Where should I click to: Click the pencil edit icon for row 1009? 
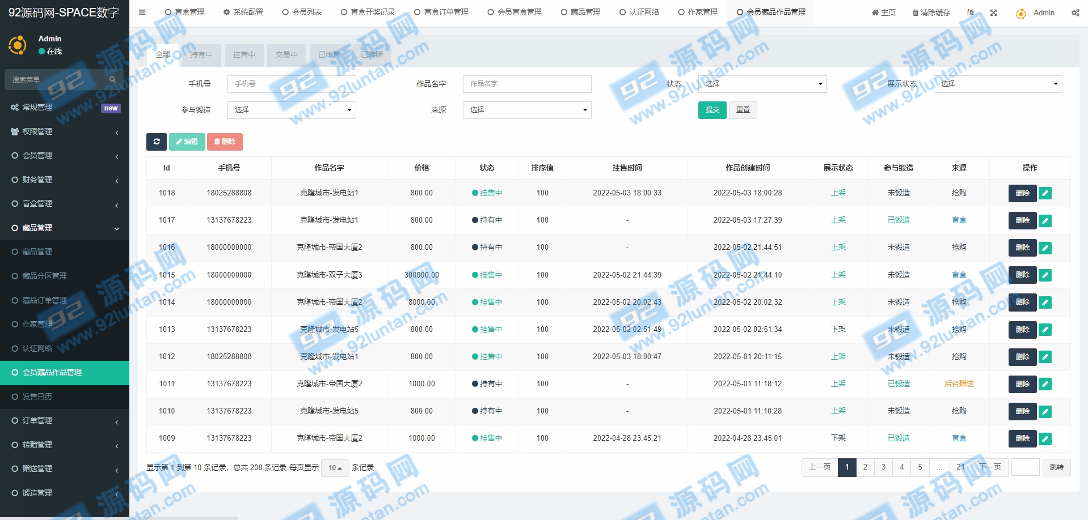point(1045,438)
